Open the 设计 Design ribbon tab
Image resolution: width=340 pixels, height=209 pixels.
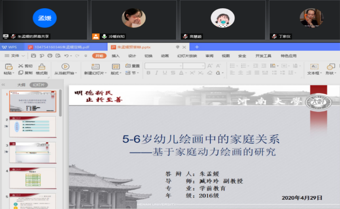coord(132,56)
